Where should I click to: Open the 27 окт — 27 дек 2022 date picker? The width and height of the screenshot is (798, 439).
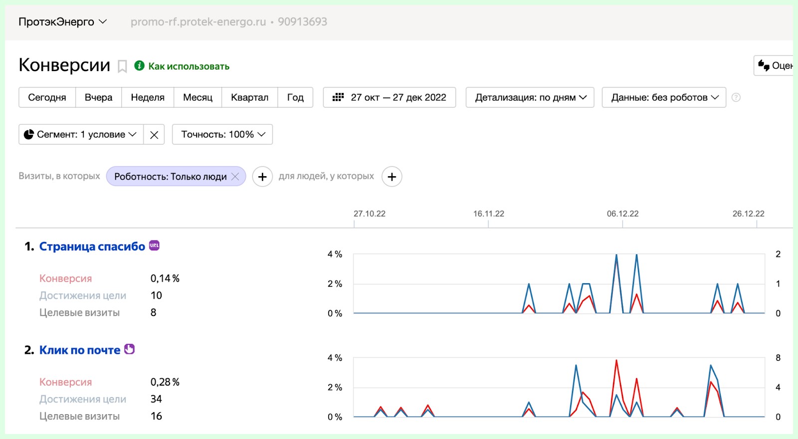coord(390,98)
